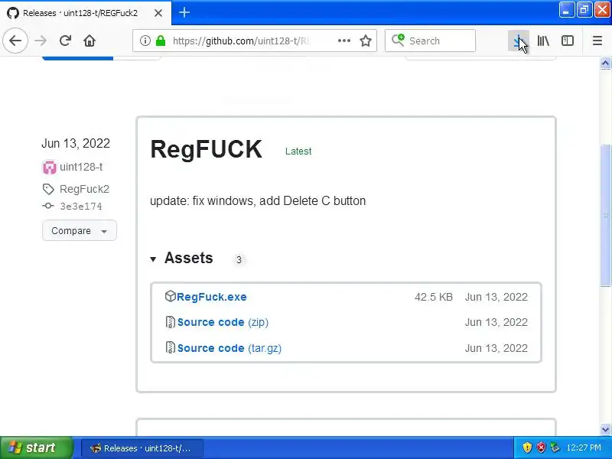This screenshot has height=459, width=612.
Task: Open the Library bookshelf icon
Action: tap(543, 41)
